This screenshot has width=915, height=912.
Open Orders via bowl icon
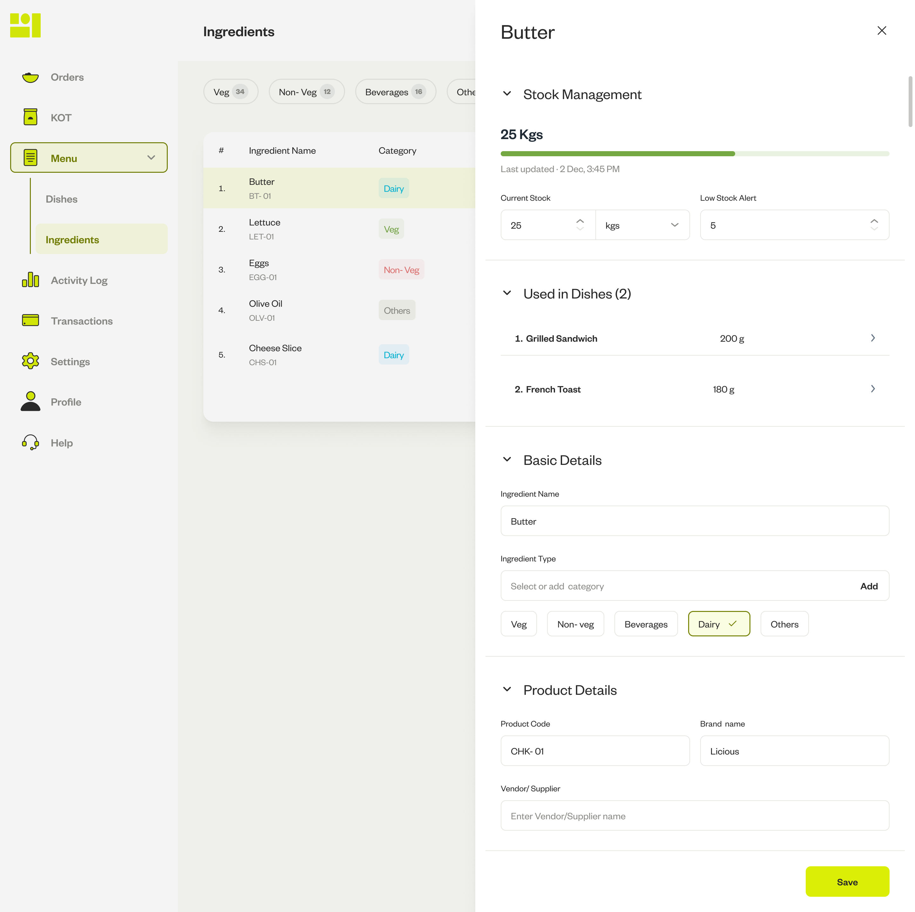click(30, 77)
